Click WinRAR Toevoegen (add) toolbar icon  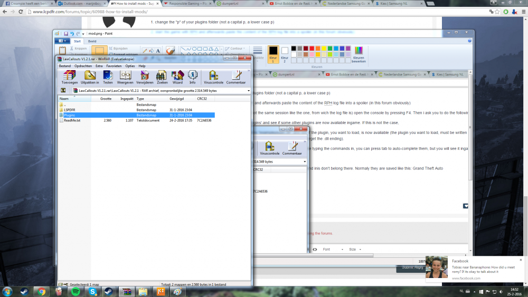pyautogui.click(x=69, y=77)
